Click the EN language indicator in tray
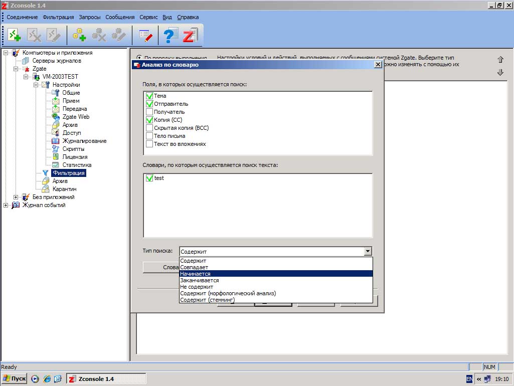 [469, 379]
